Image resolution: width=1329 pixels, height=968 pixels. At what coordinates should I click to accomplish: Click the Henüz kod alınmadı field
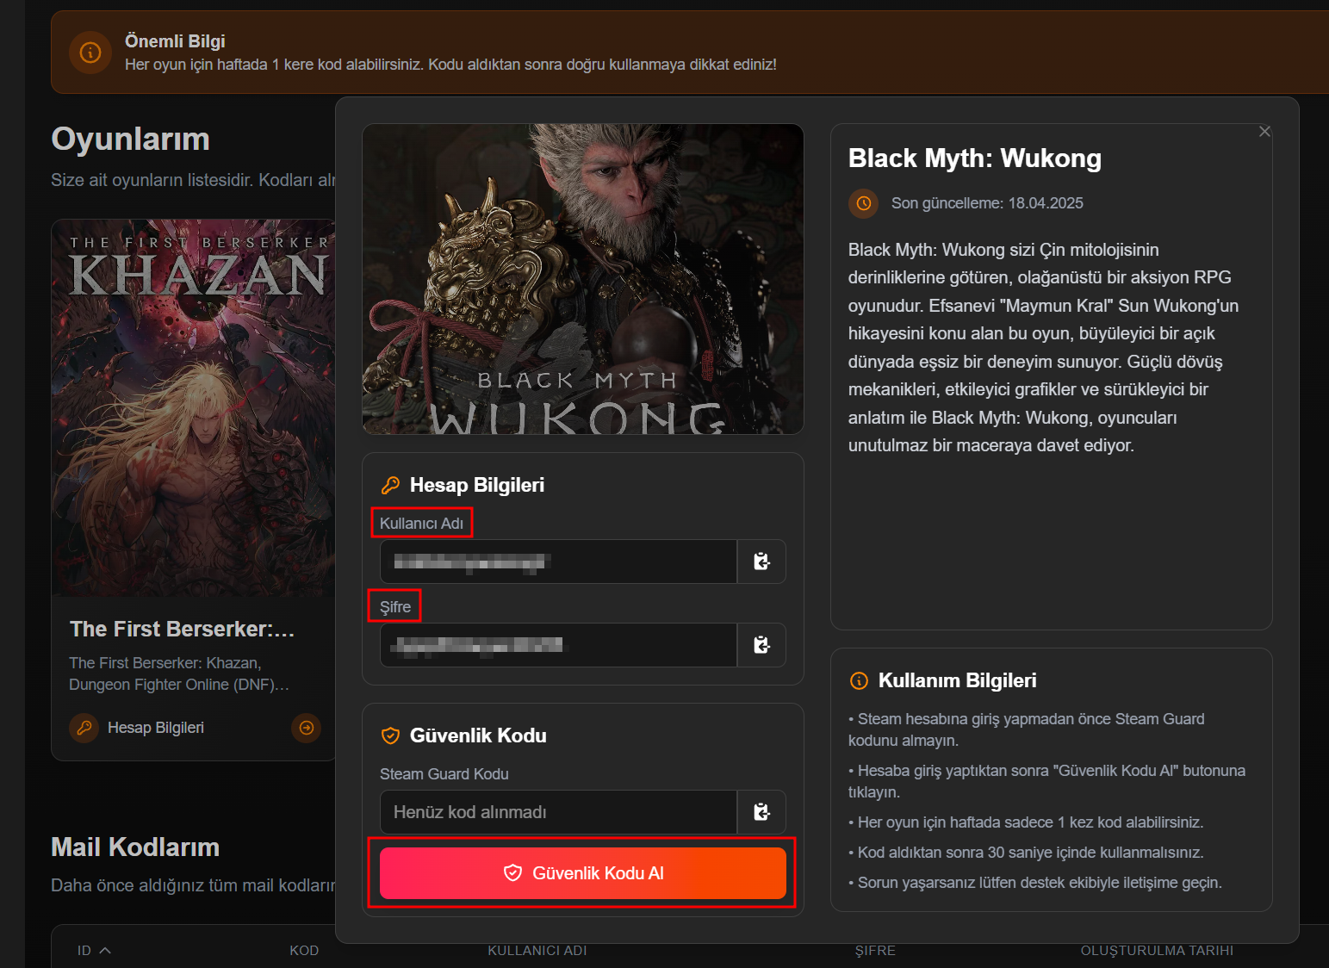[558, 812]
